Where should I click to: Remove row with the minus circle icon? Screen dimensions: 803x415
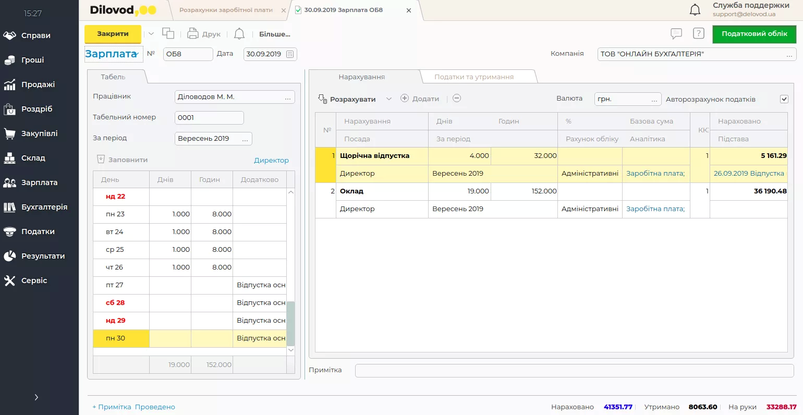[456, 99]
